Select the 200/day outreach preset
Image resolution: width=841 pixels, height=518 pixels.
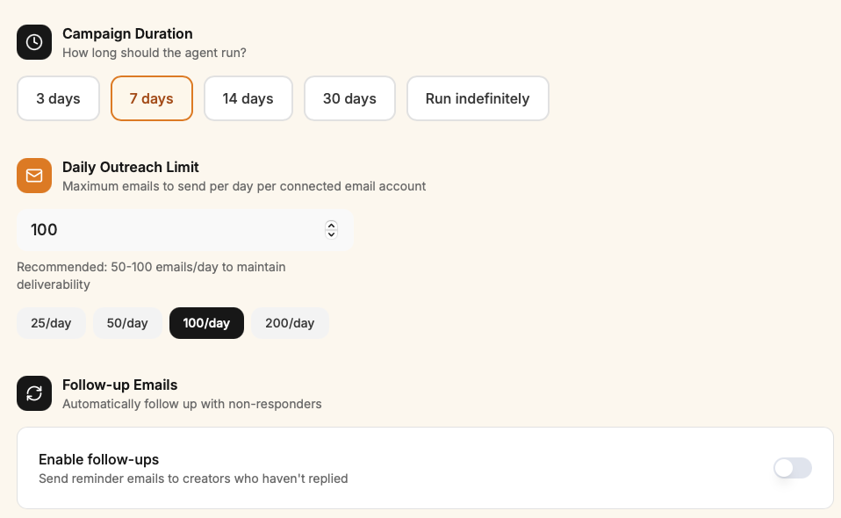pyautogui.click(x=290, y=323)
